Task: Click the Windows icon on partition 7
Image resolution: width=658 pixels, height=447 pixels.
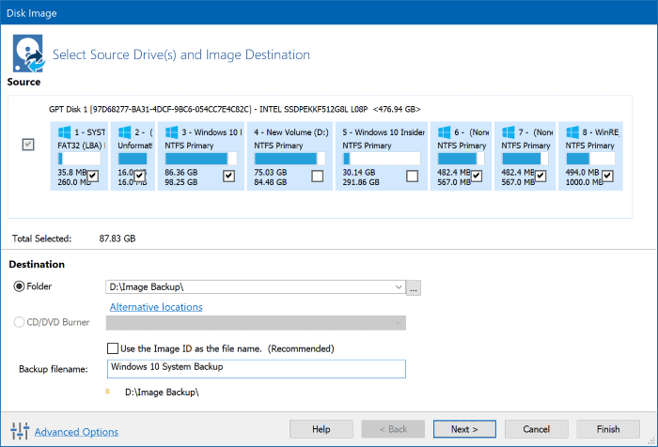Action: tap(509, 132)
